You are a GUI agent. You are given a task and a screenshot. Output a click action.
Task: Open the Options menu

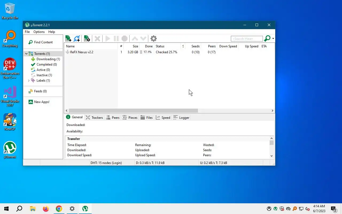click(39, 32)
